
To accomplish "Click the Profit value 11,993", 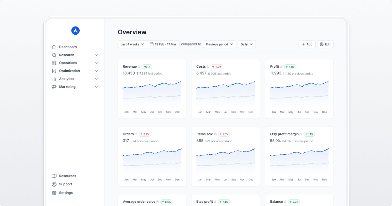I will (x=276, y=73).
